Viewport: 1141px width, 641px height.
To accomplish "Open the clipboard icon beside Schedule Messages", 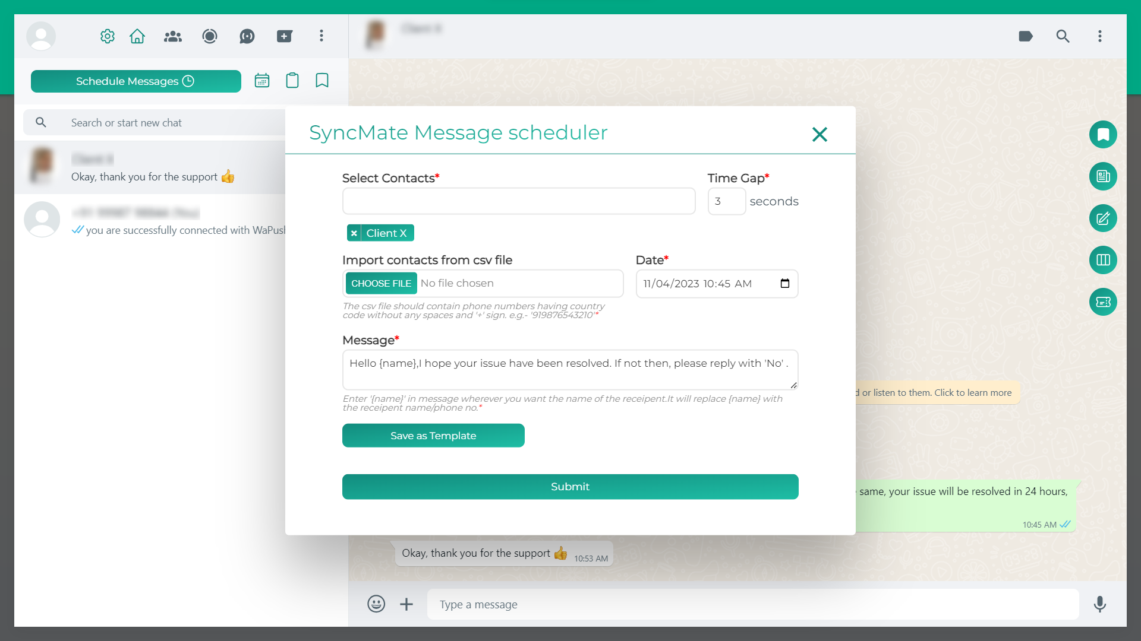I will 292,81.
